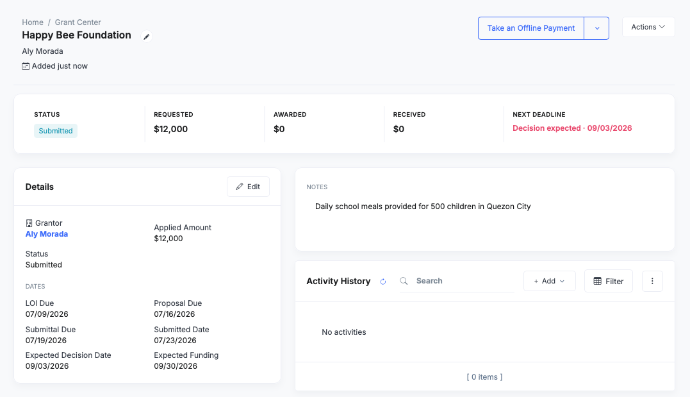Click the calendar icon beside Added just now
The height and width of the screenshot is (397, 690).
tap(26, 66)
